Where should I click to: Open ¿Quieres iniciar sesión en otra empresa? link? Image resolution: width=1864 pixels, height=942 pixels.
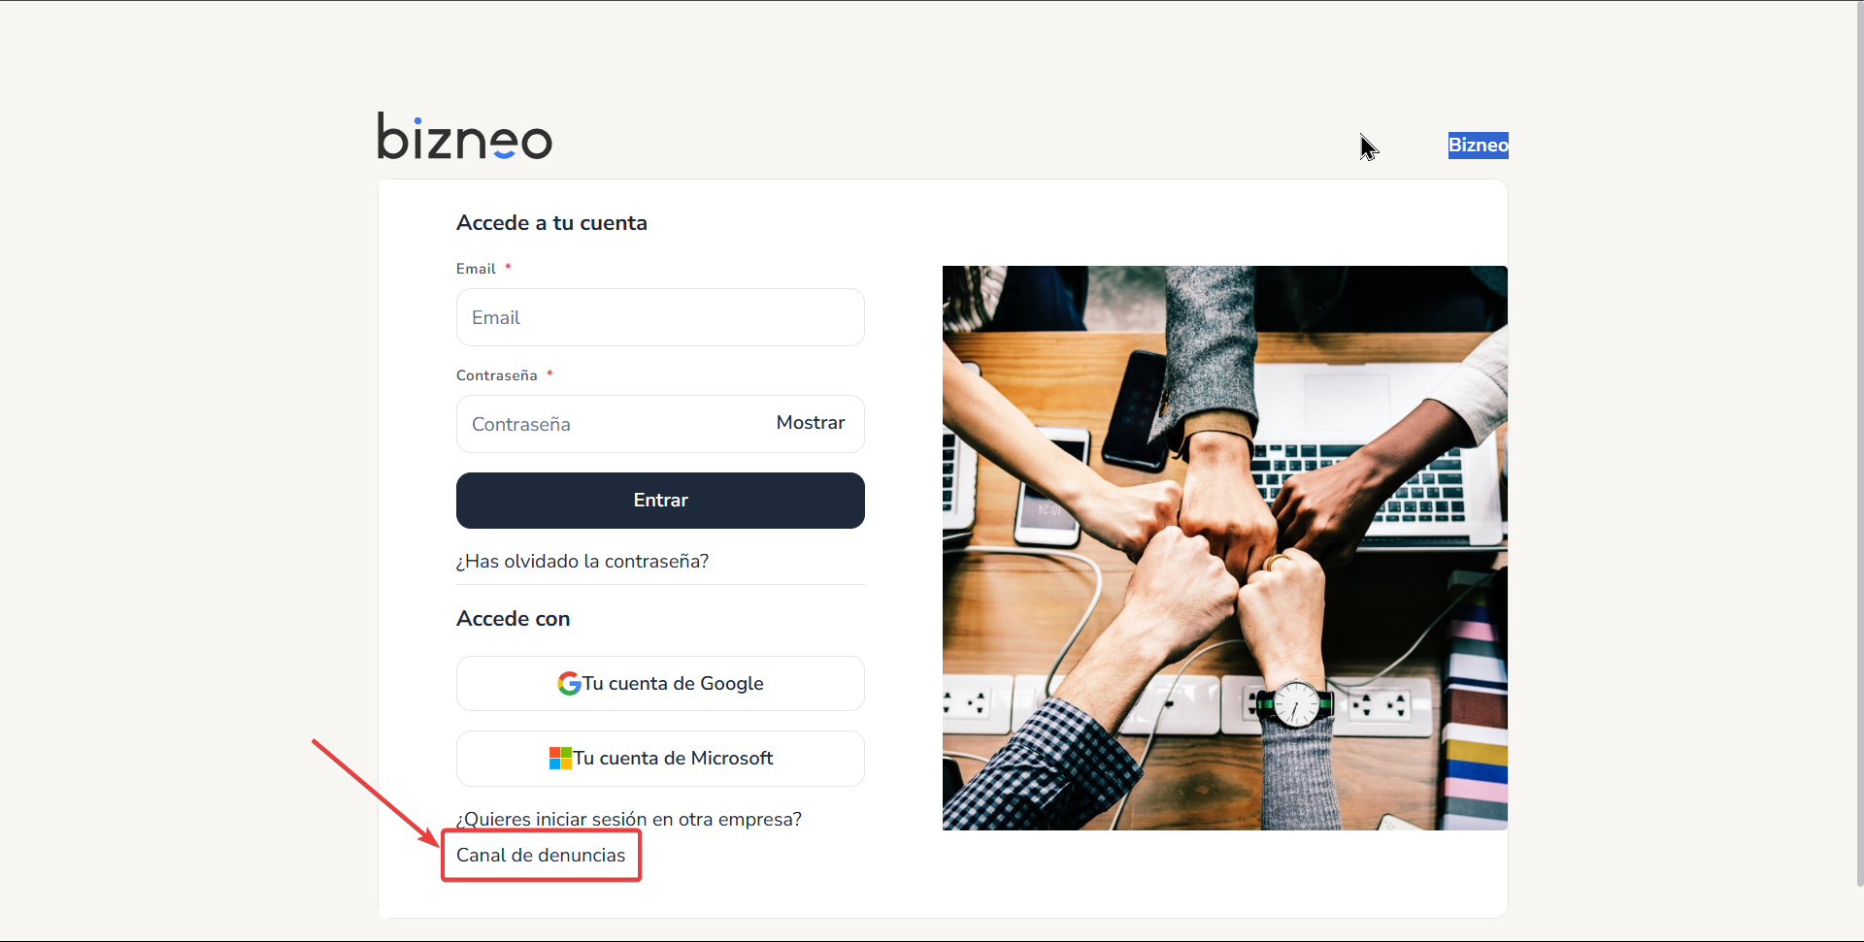[629, 820]
